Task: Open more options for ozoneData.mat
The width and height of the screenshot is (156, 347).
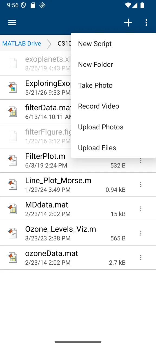Action: (x=141, y=258)
